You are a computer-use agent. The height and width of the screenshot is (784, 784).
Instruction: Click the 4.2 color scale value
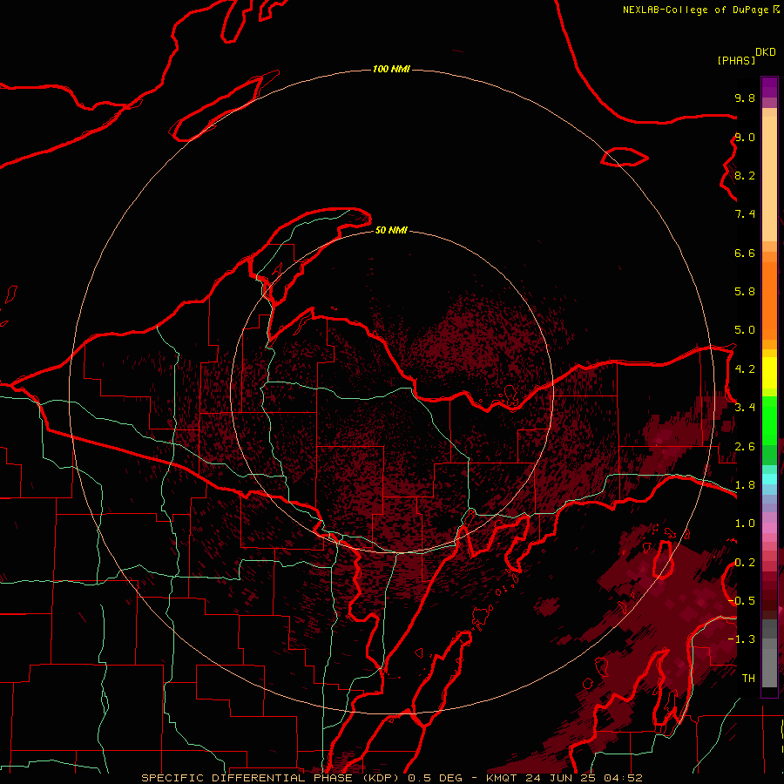pyautogui.click(x=745, y=369)
